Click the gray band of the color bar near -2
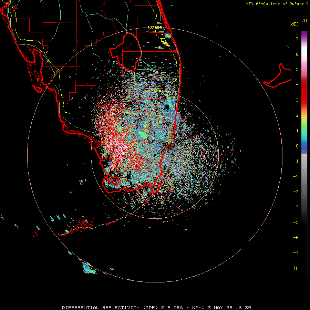 click(304, 176)
